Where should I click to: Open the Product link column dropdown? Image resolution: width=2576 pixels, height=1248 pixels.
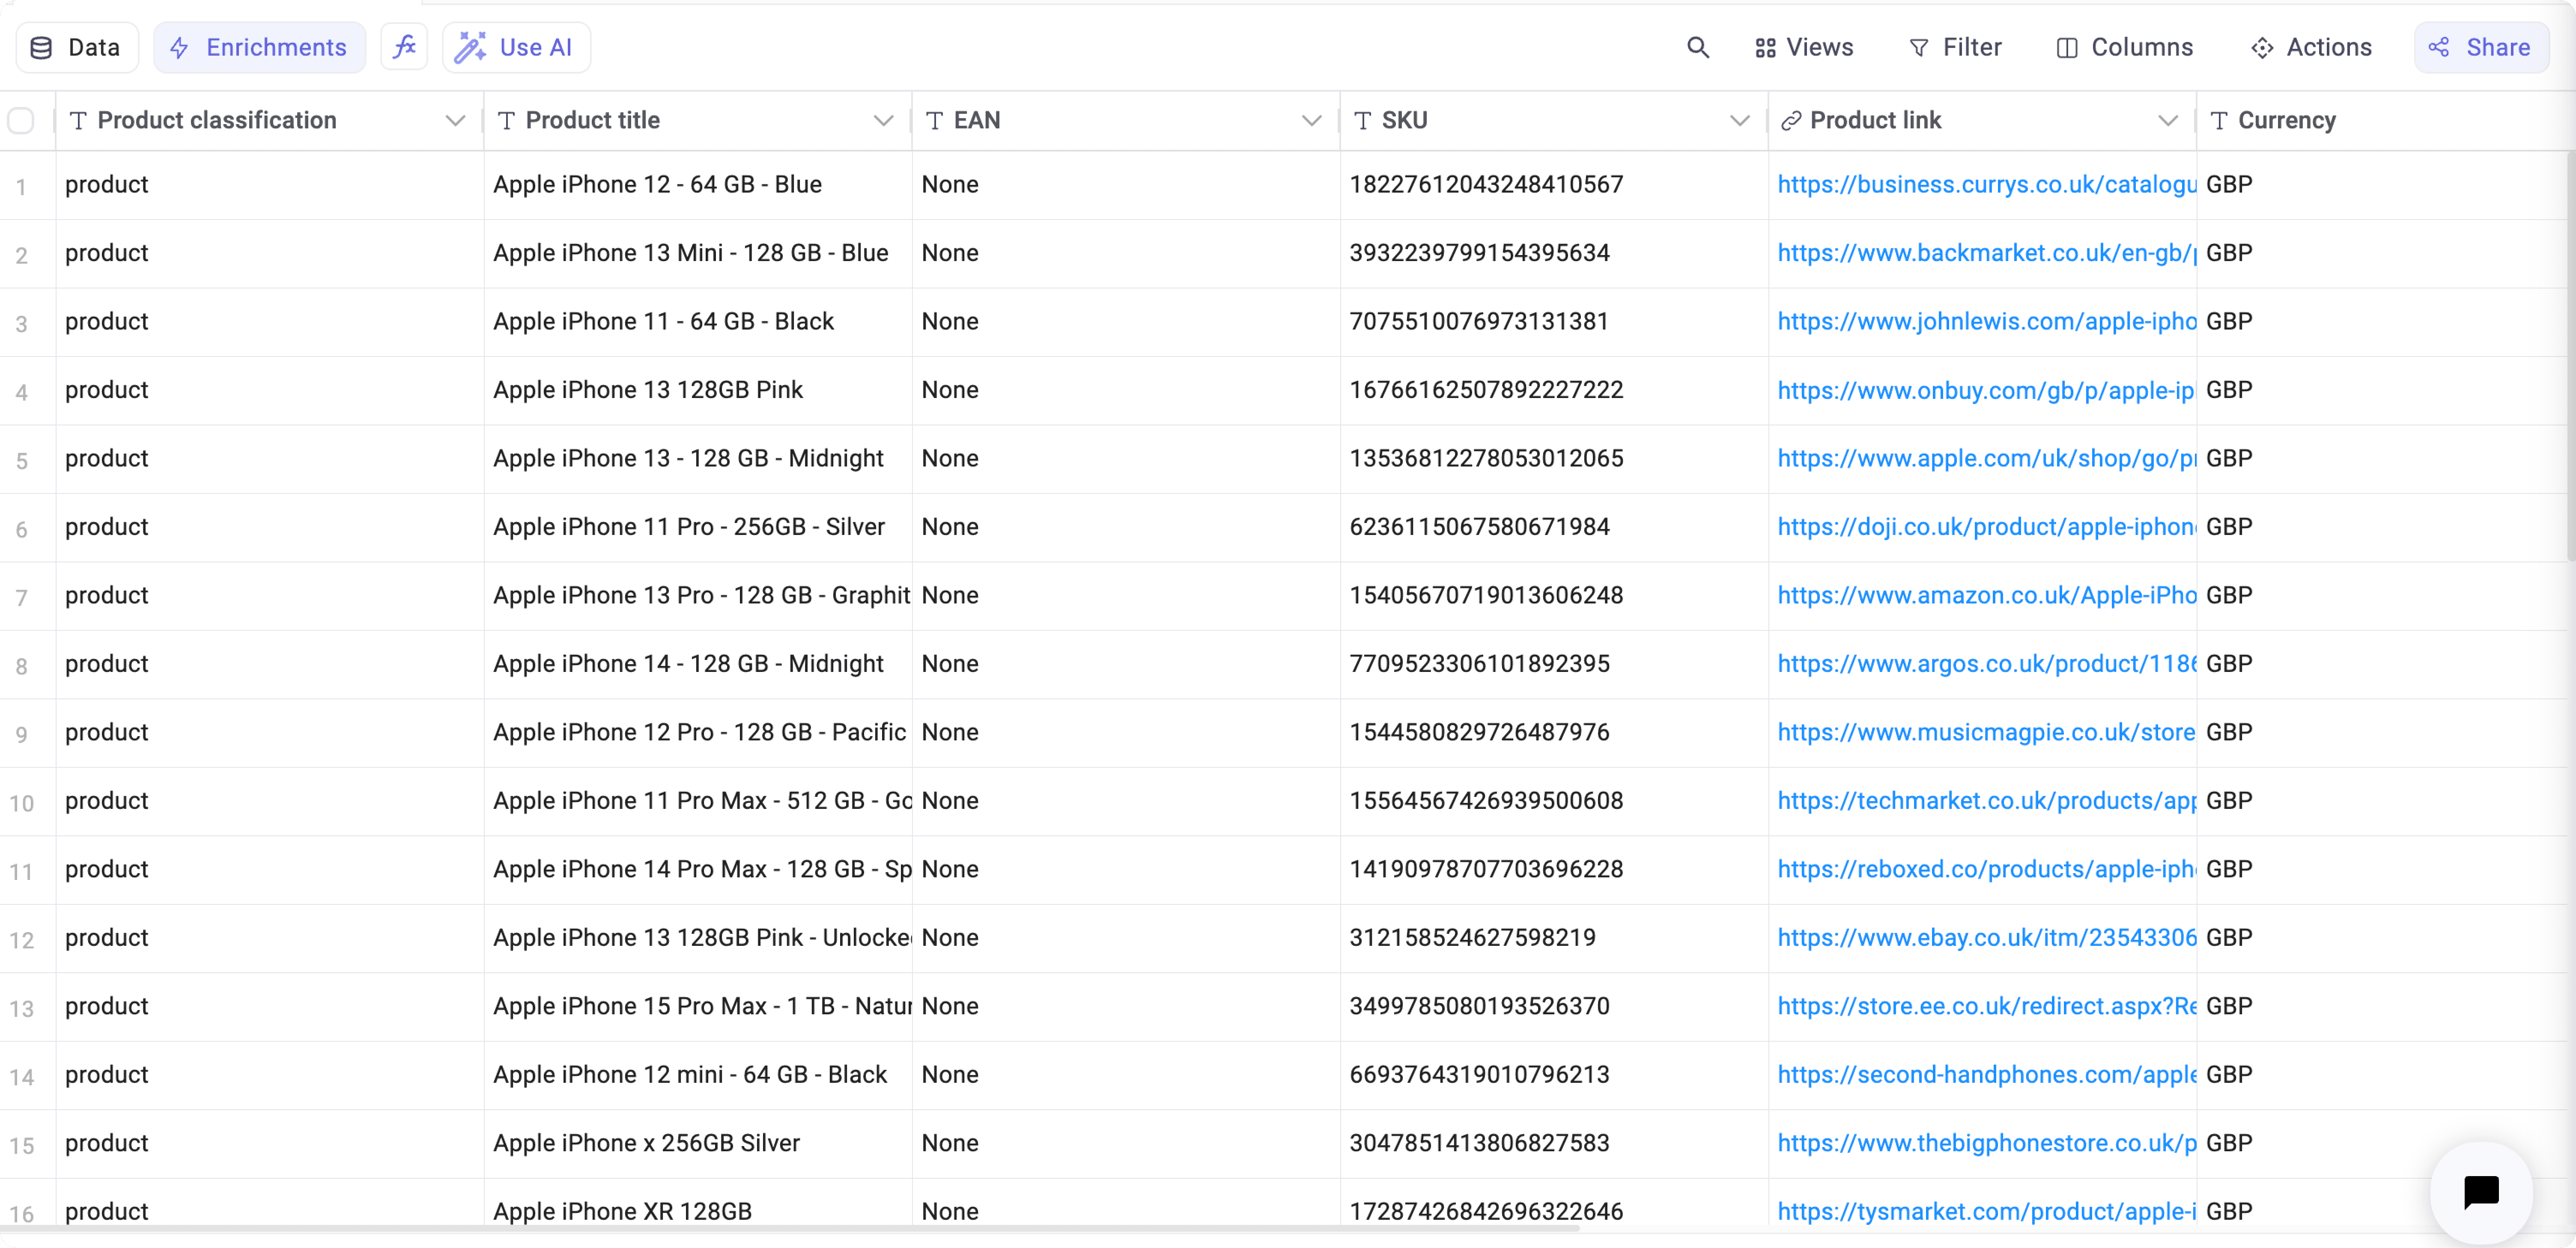coord(2168,120)
